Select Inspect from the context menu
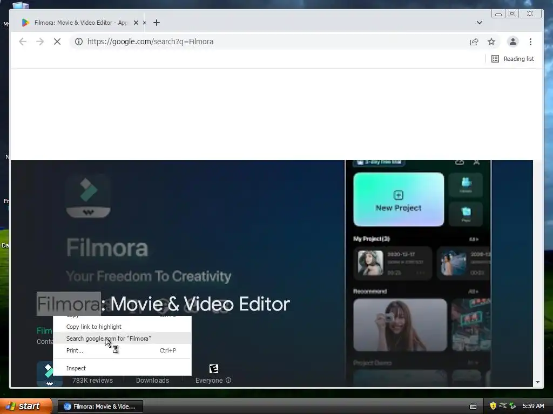 [x=122, y=368]
